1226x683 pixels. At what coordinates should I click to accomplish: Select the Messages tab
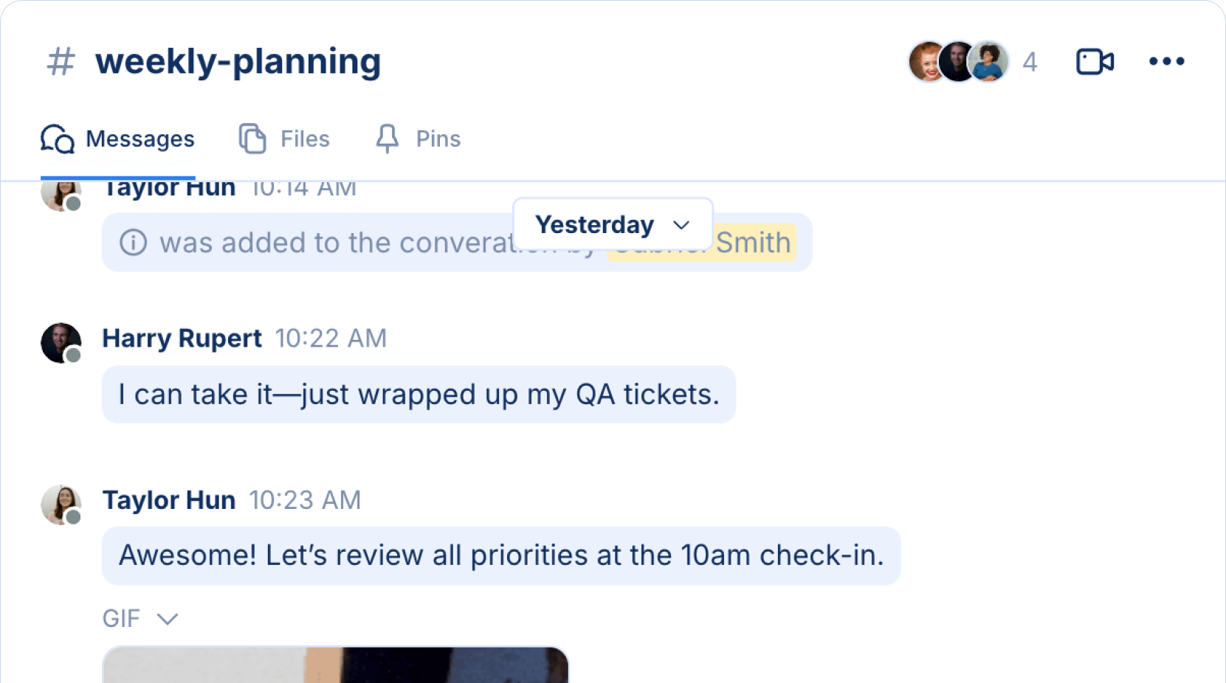(x=118, y=139)
